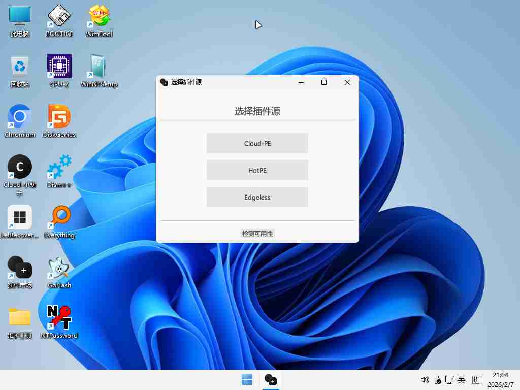Image resolution: width=520 pixels, height=390 pixels.
Task: Open the CPU-Z desktop icon
Action: coord(59,67)
